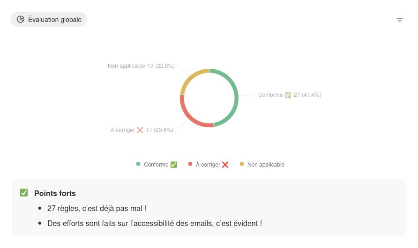This screenshot has width=418, height=248.
Task: Click the yellow Non applicable donut segment
Action: (x=191, y=78)
